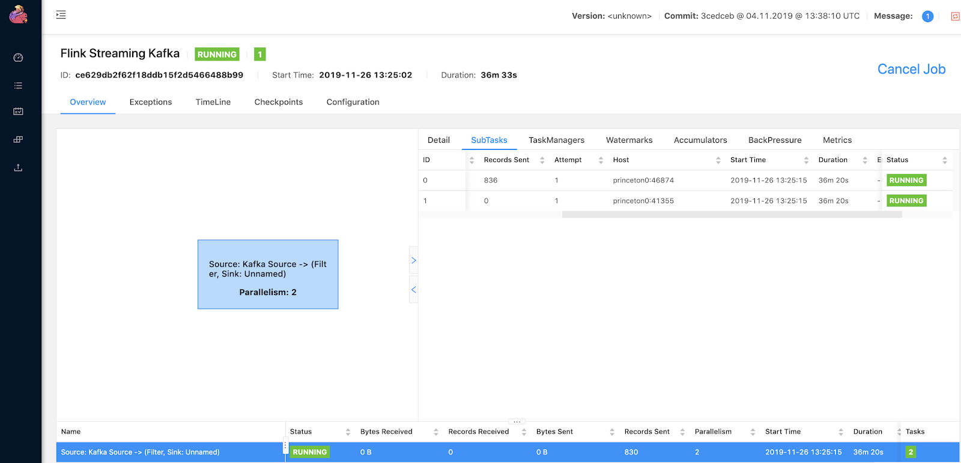
Task: Open the Exceptions tab
Action: click(151, 102)
